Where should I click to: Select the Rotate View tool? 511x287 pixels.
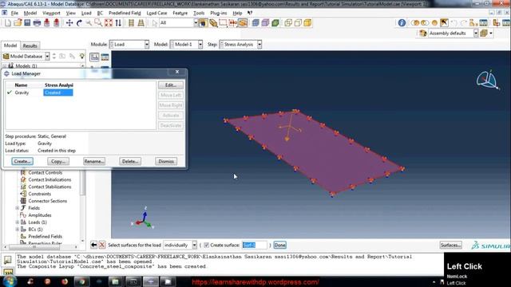[x=79, y=23]
